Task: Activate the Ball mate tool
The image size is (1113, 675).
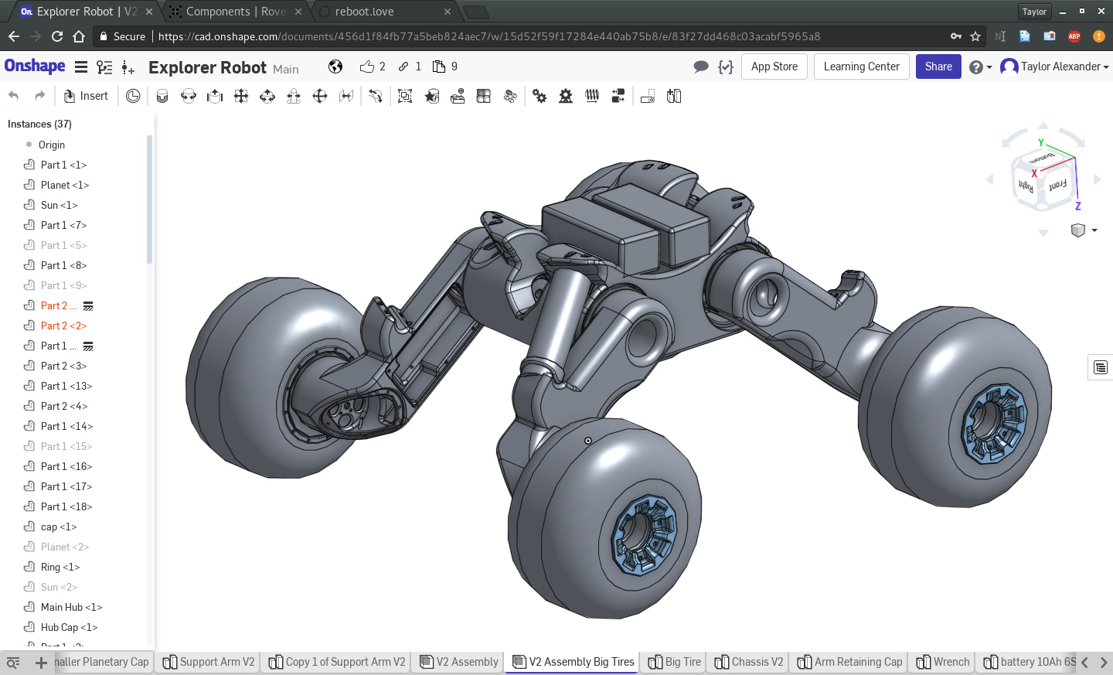Action: [x=320, y=96]
